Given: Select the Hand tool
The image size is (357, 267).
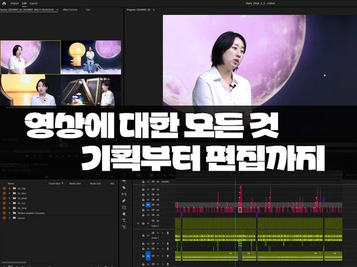Looking at the screenshot, I should 124,214.
